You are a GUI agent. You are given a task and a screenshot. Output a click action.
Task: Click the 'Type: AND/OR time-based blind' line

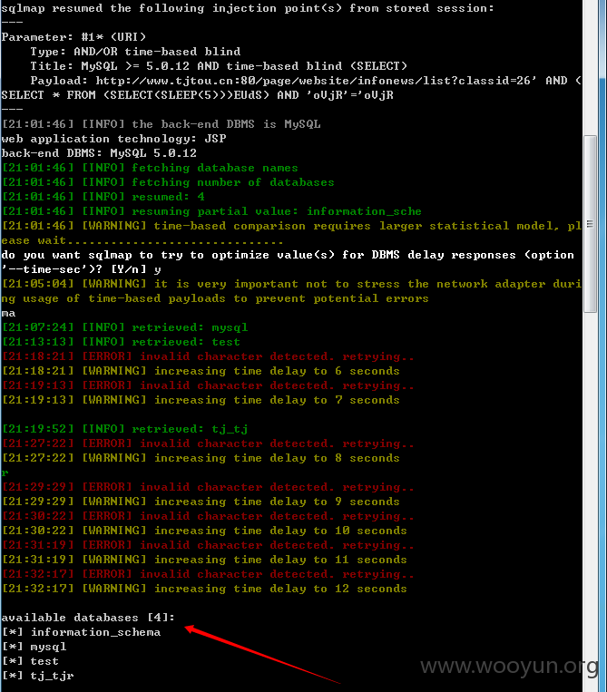[x=135, y=52]
